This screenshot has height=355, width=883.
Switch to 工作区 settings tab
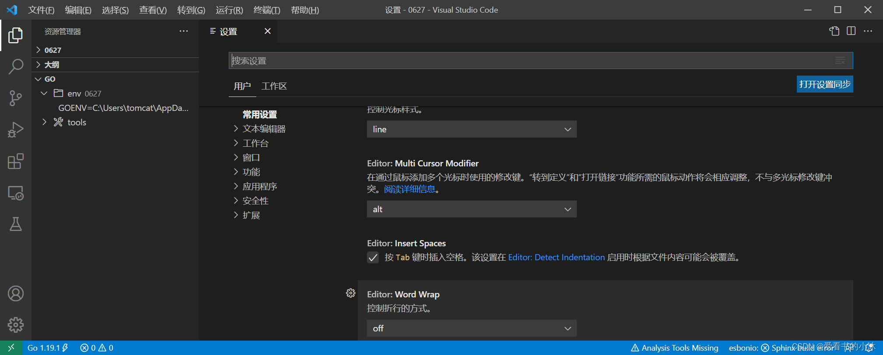click(274, 86)
